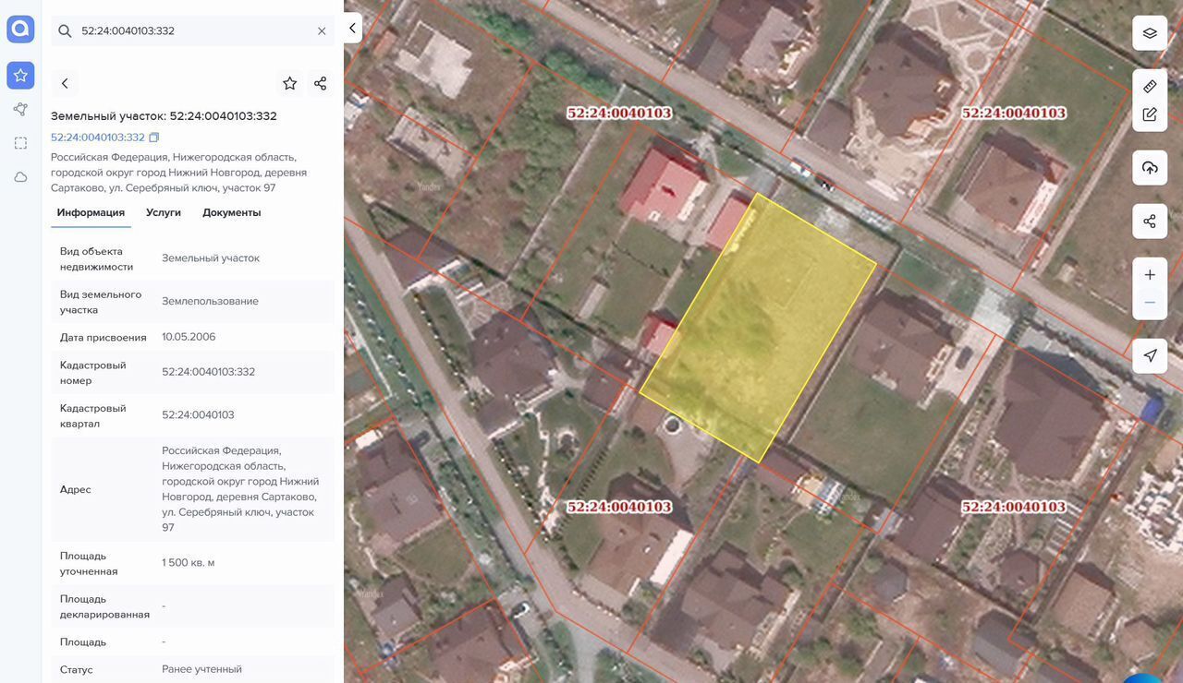
Task: Open the nodes graph sidebar icon
Action: click(20, 109)
